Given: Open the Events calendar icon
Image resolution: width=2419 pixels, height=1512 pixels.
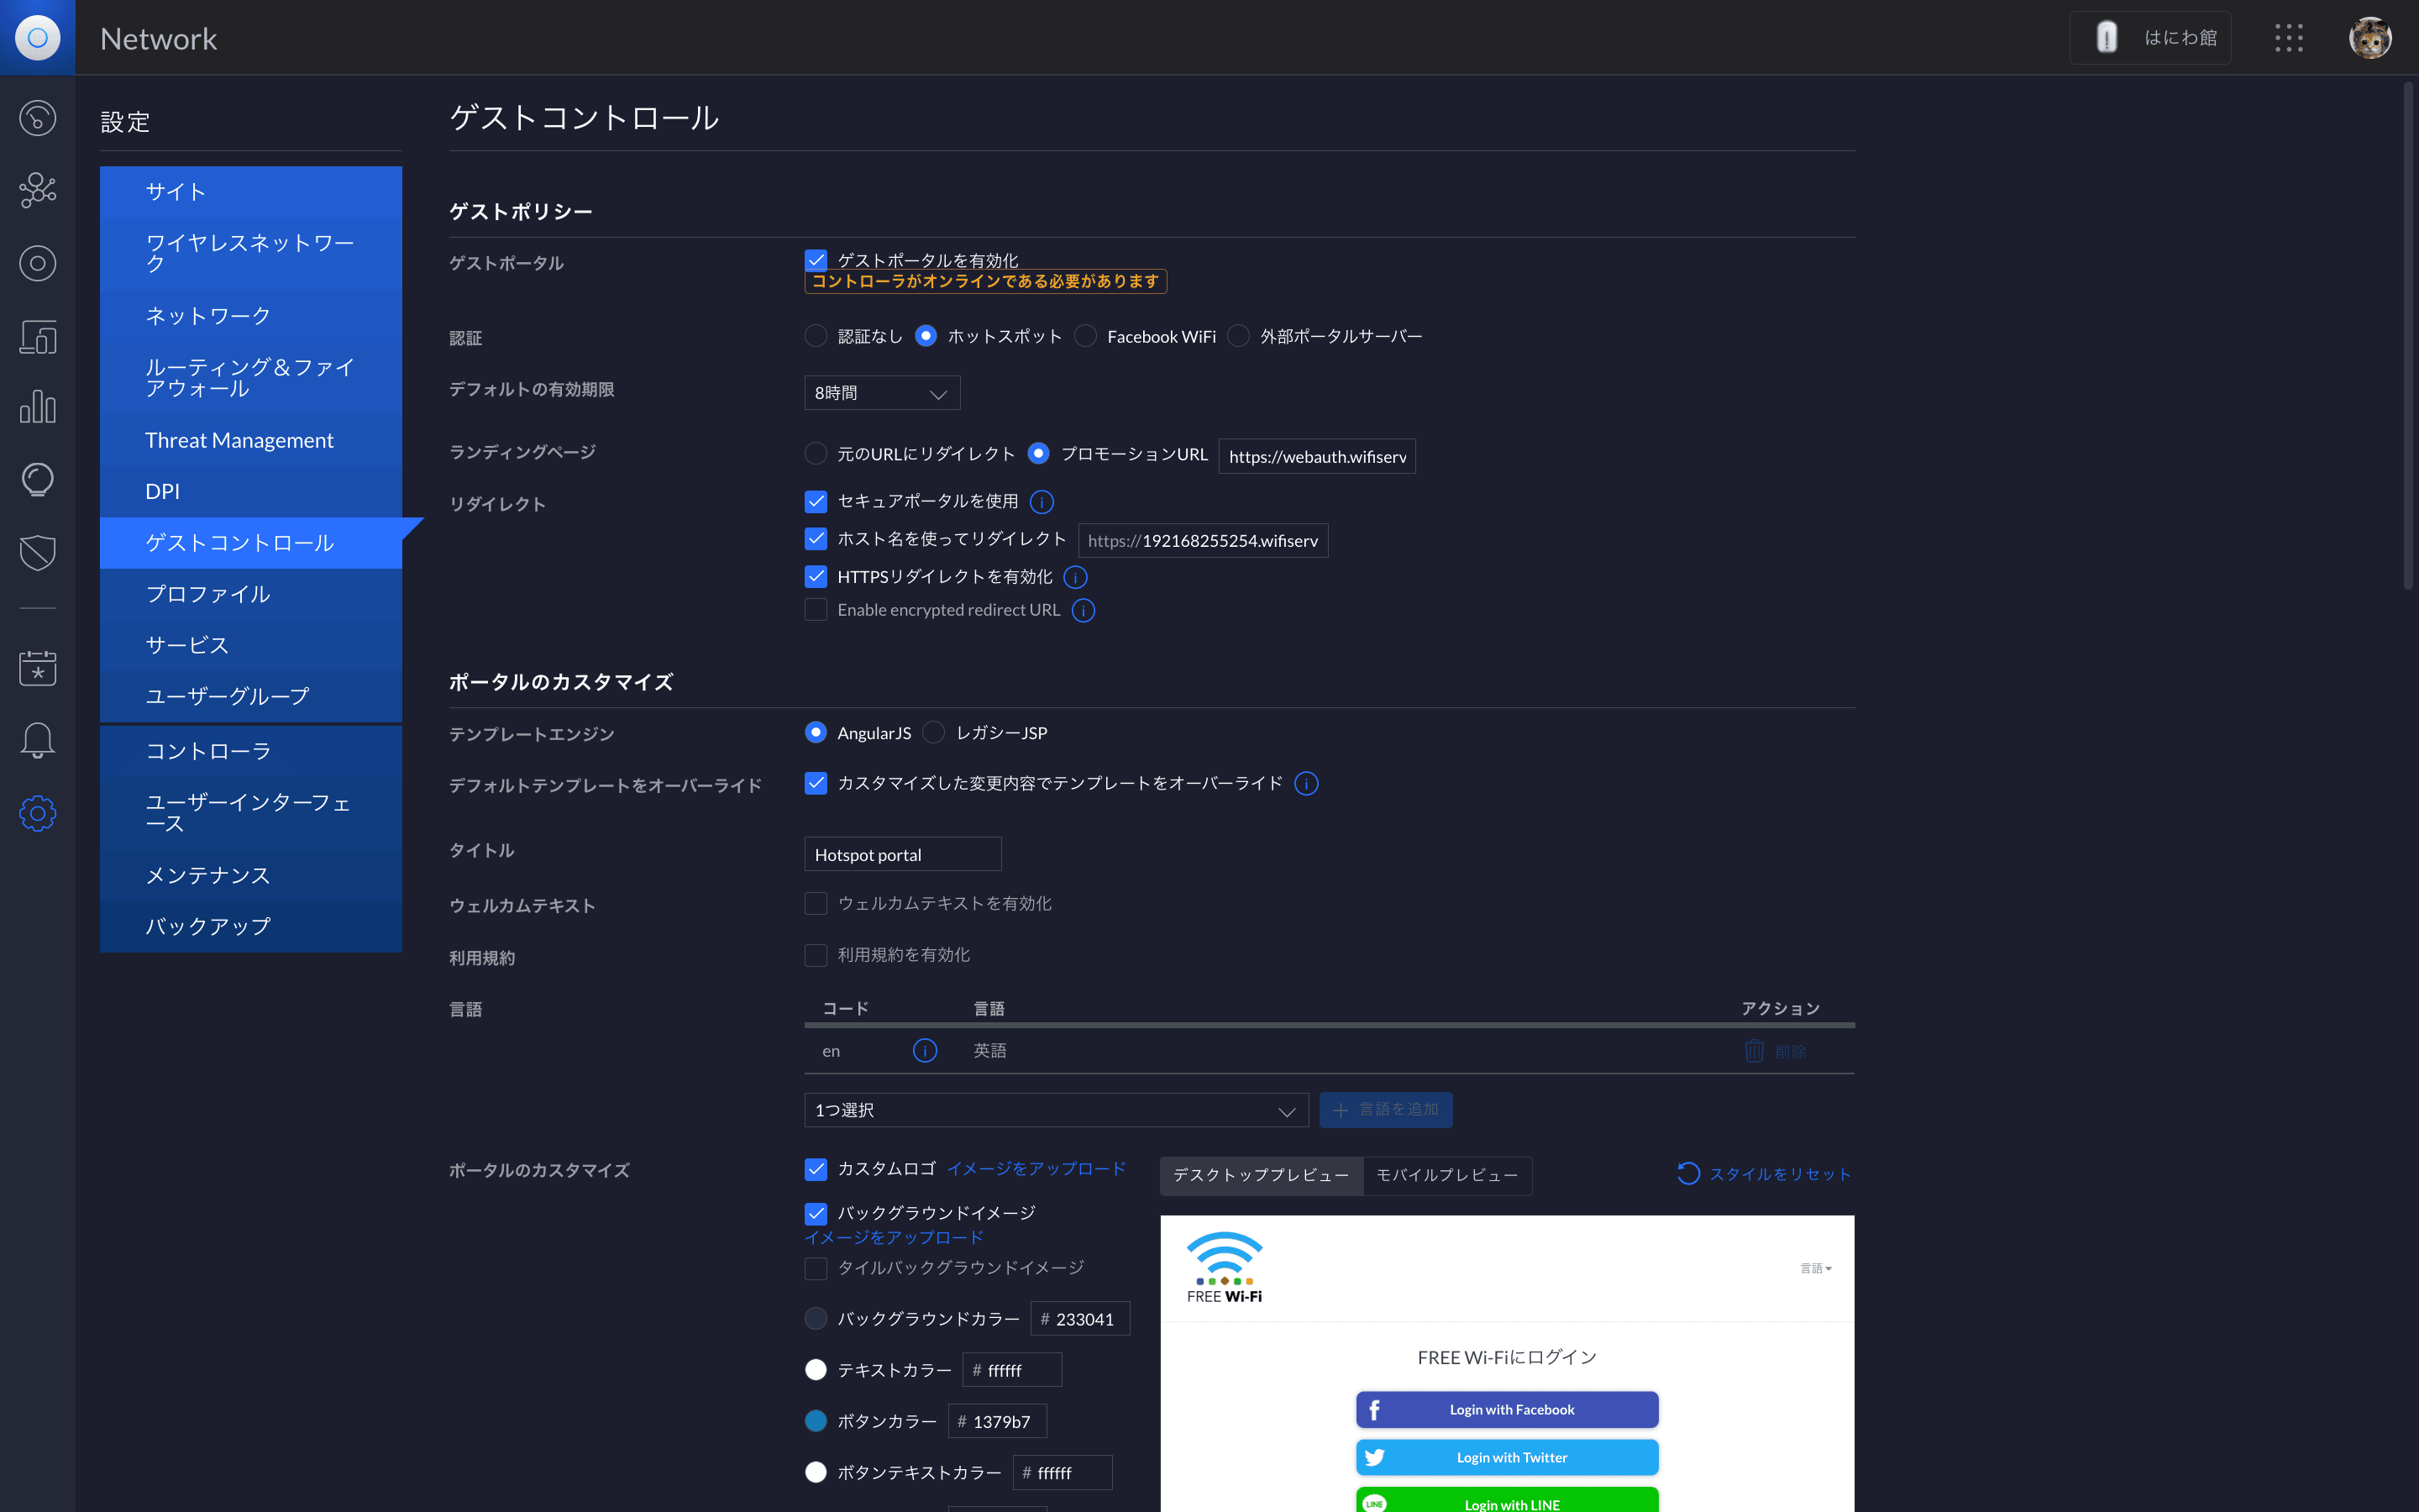Looking at the screenshot, I should [x=37, y=668].
